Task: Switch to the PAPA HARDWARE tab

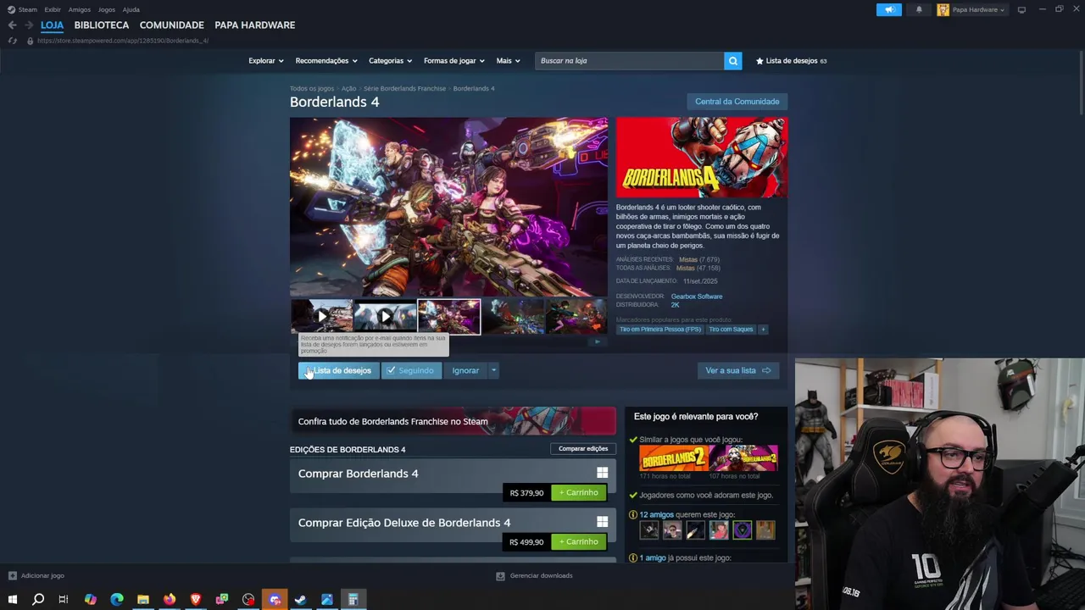Action: coord(255,25)
